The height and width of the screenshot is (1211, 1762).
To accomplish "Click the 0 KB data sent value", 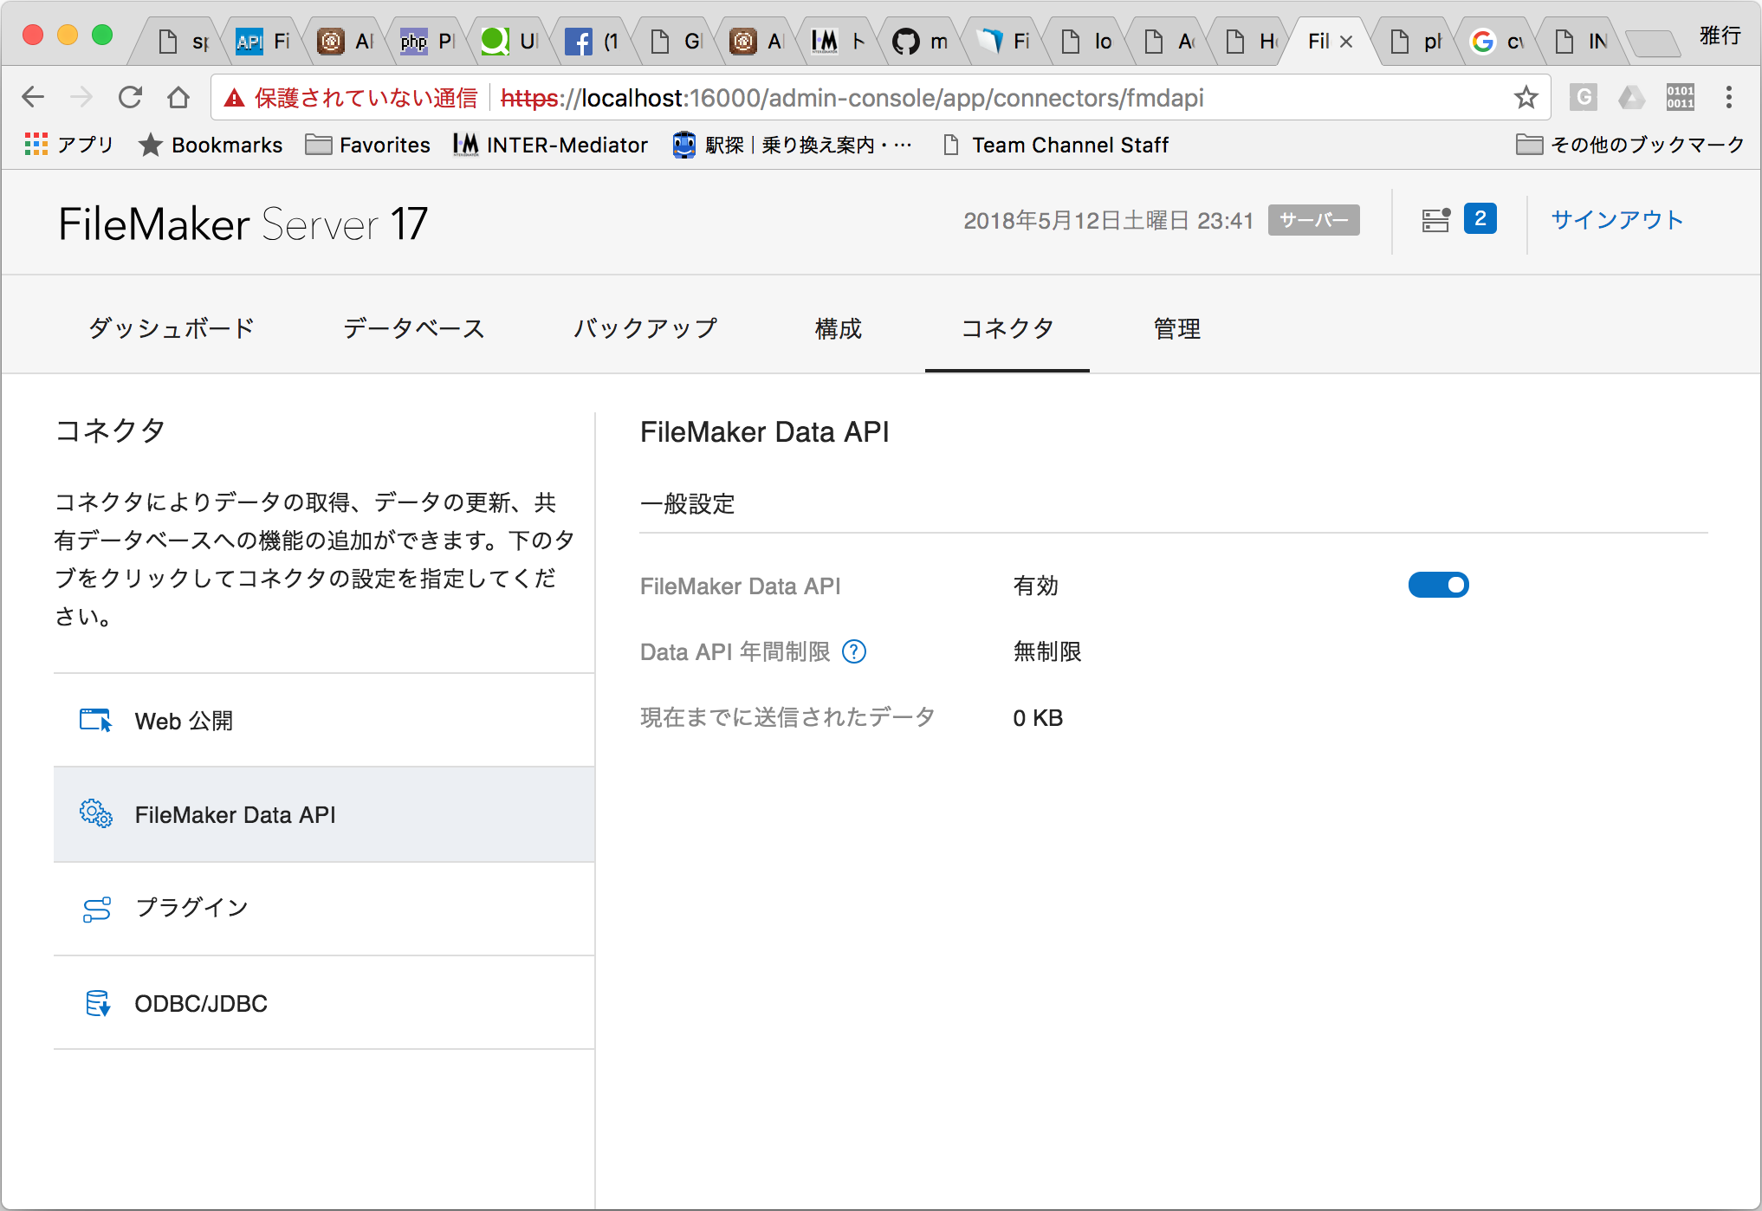I will click(1038, 718).
